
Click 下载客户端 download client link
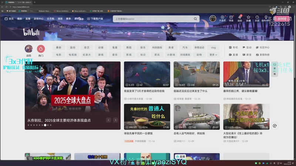click(95, 19)
